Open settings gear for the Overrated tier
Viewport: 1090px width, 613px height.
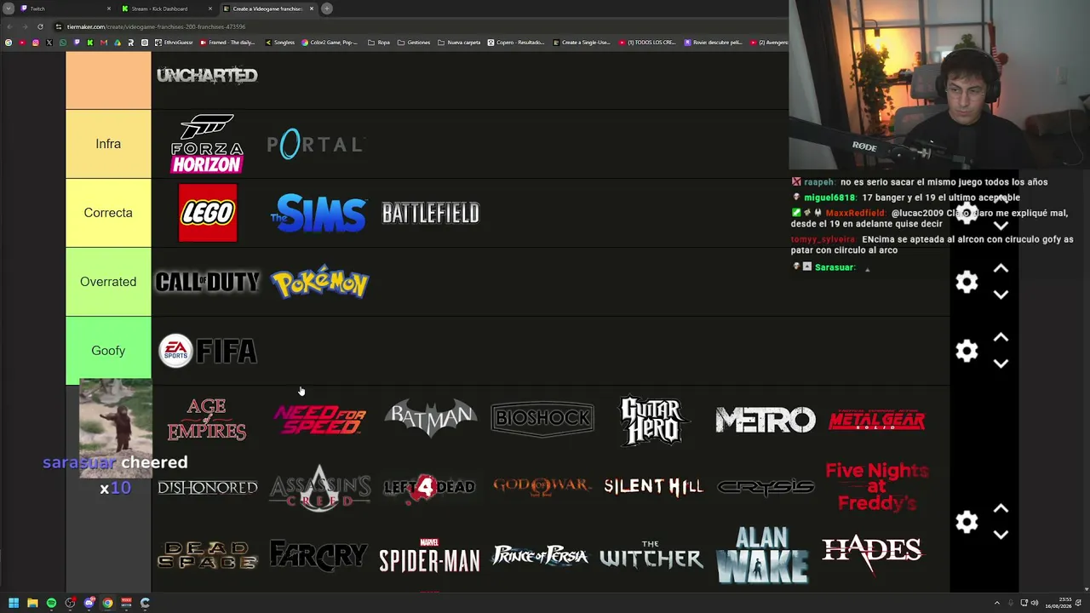click(967, 282)
